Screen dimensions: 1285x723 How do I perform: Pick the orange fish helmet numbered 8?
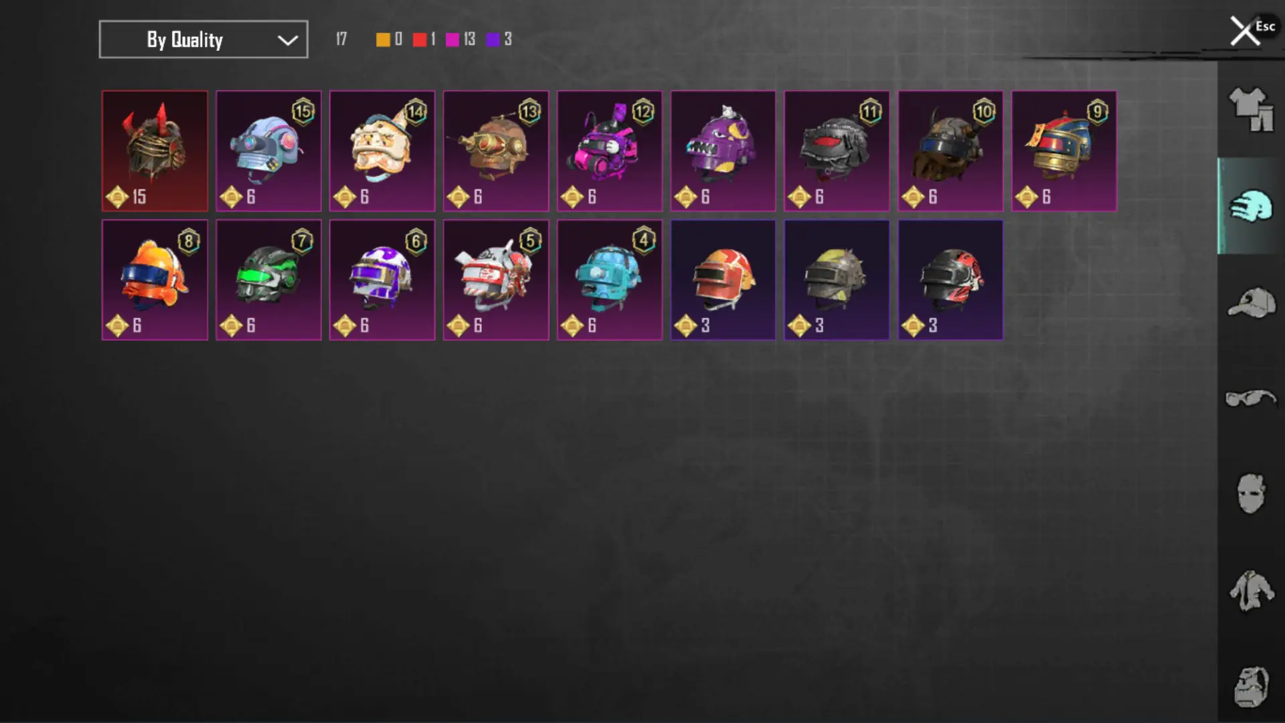[155, 280]
